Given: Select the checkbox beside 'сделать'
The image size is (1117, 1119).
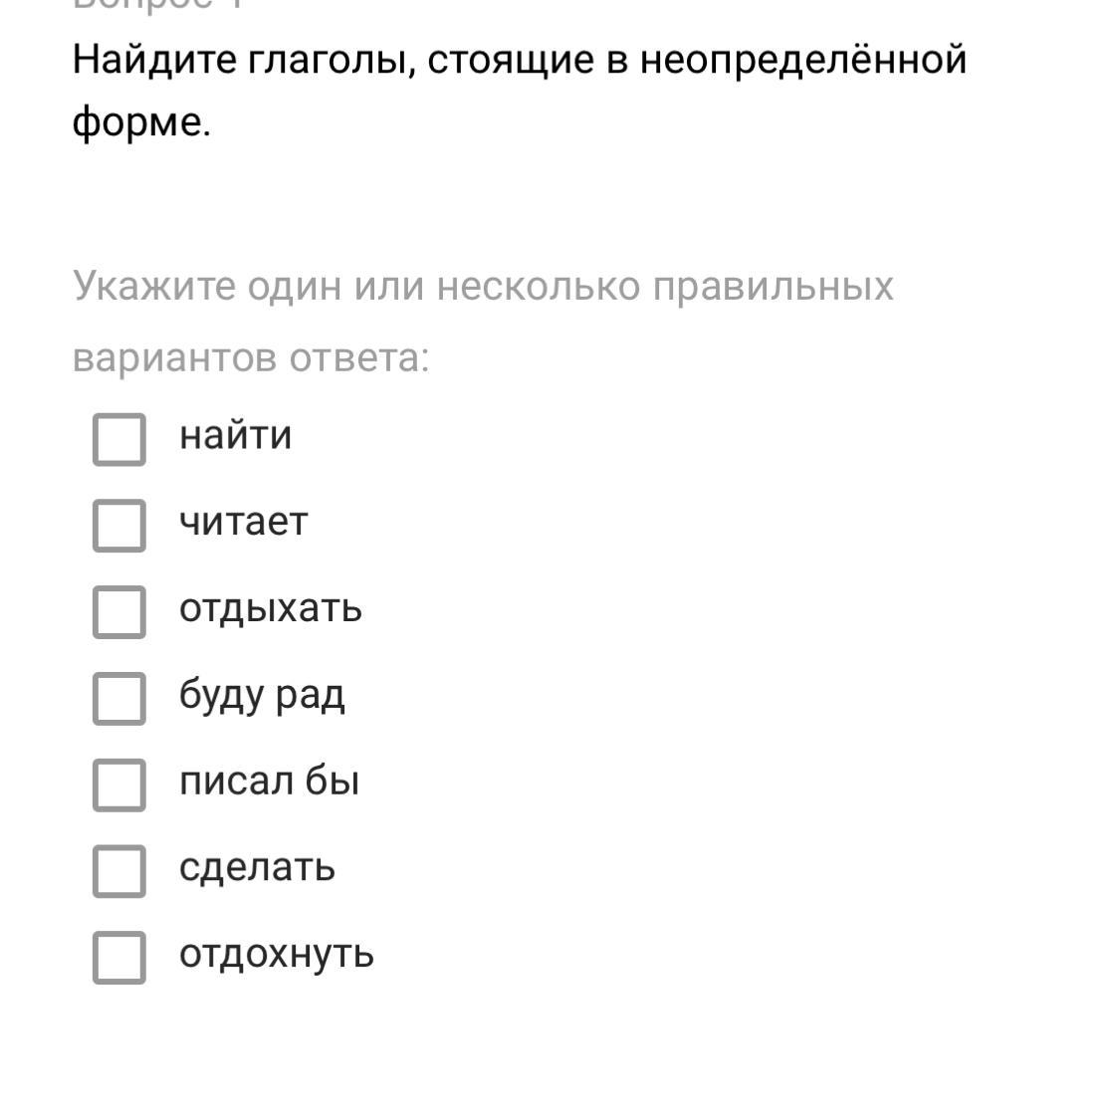Looking at the screenshot, I should point(119,871).
